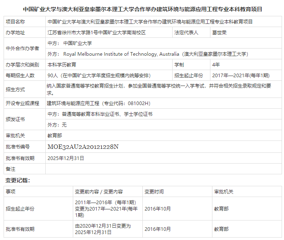Select the major code text 081002H
This screenshot has height=240, width=284.
click(138, 103)
